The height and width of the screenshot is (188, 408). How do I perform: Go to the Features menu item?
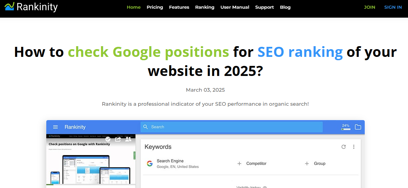179,7
